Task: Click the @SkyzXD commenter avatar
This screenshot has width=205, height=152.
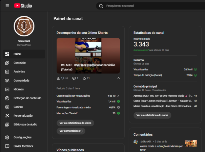Action: (136, 142)
